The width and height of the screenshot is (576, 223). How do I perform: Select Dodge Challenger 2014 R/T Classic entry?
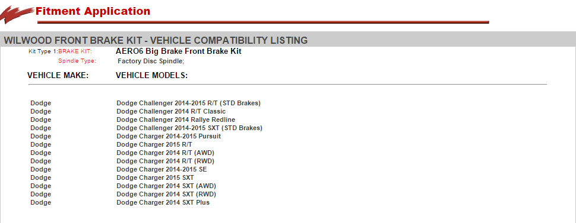coord(171,111)
